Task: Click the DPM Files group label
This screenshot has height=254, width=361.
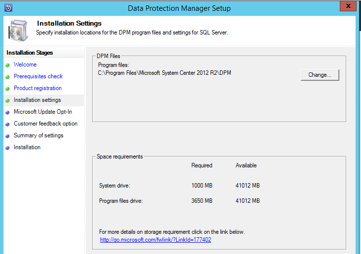Action: point(108,56)
